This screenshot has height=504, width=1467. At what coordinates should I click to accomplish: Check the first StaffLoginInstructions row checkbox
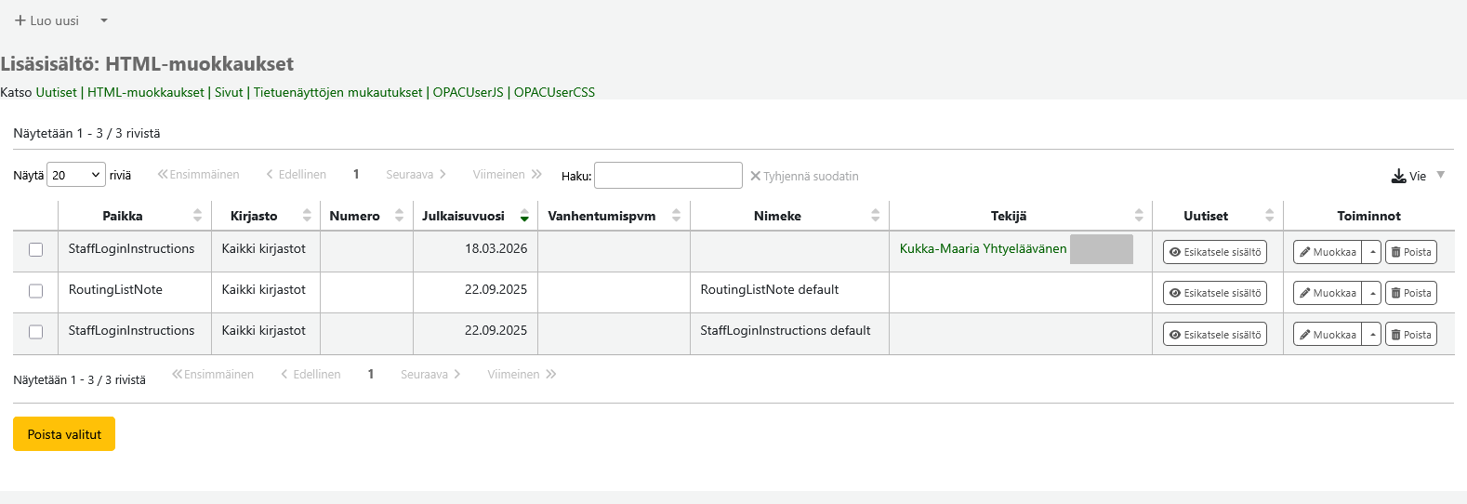35,250
